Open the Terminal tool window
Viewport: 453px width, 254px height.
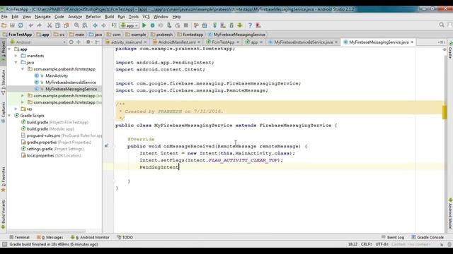[x=19, y=237]
